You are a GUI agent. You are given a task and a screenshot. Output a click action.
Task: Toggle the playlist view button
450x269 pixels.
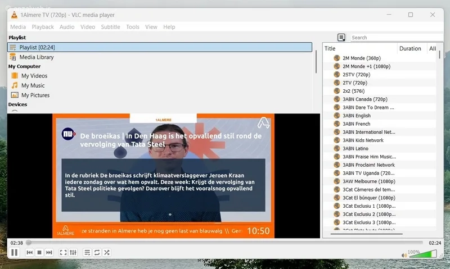pyautogui.click(x=87, y=252)
